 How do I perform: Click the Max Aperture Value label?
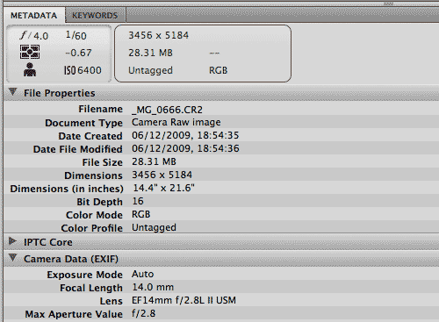[x=74, y=314]
